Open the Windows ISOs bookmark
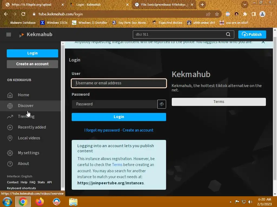The height and width of the screenshot is (207, 277). [x=54, y=23]
